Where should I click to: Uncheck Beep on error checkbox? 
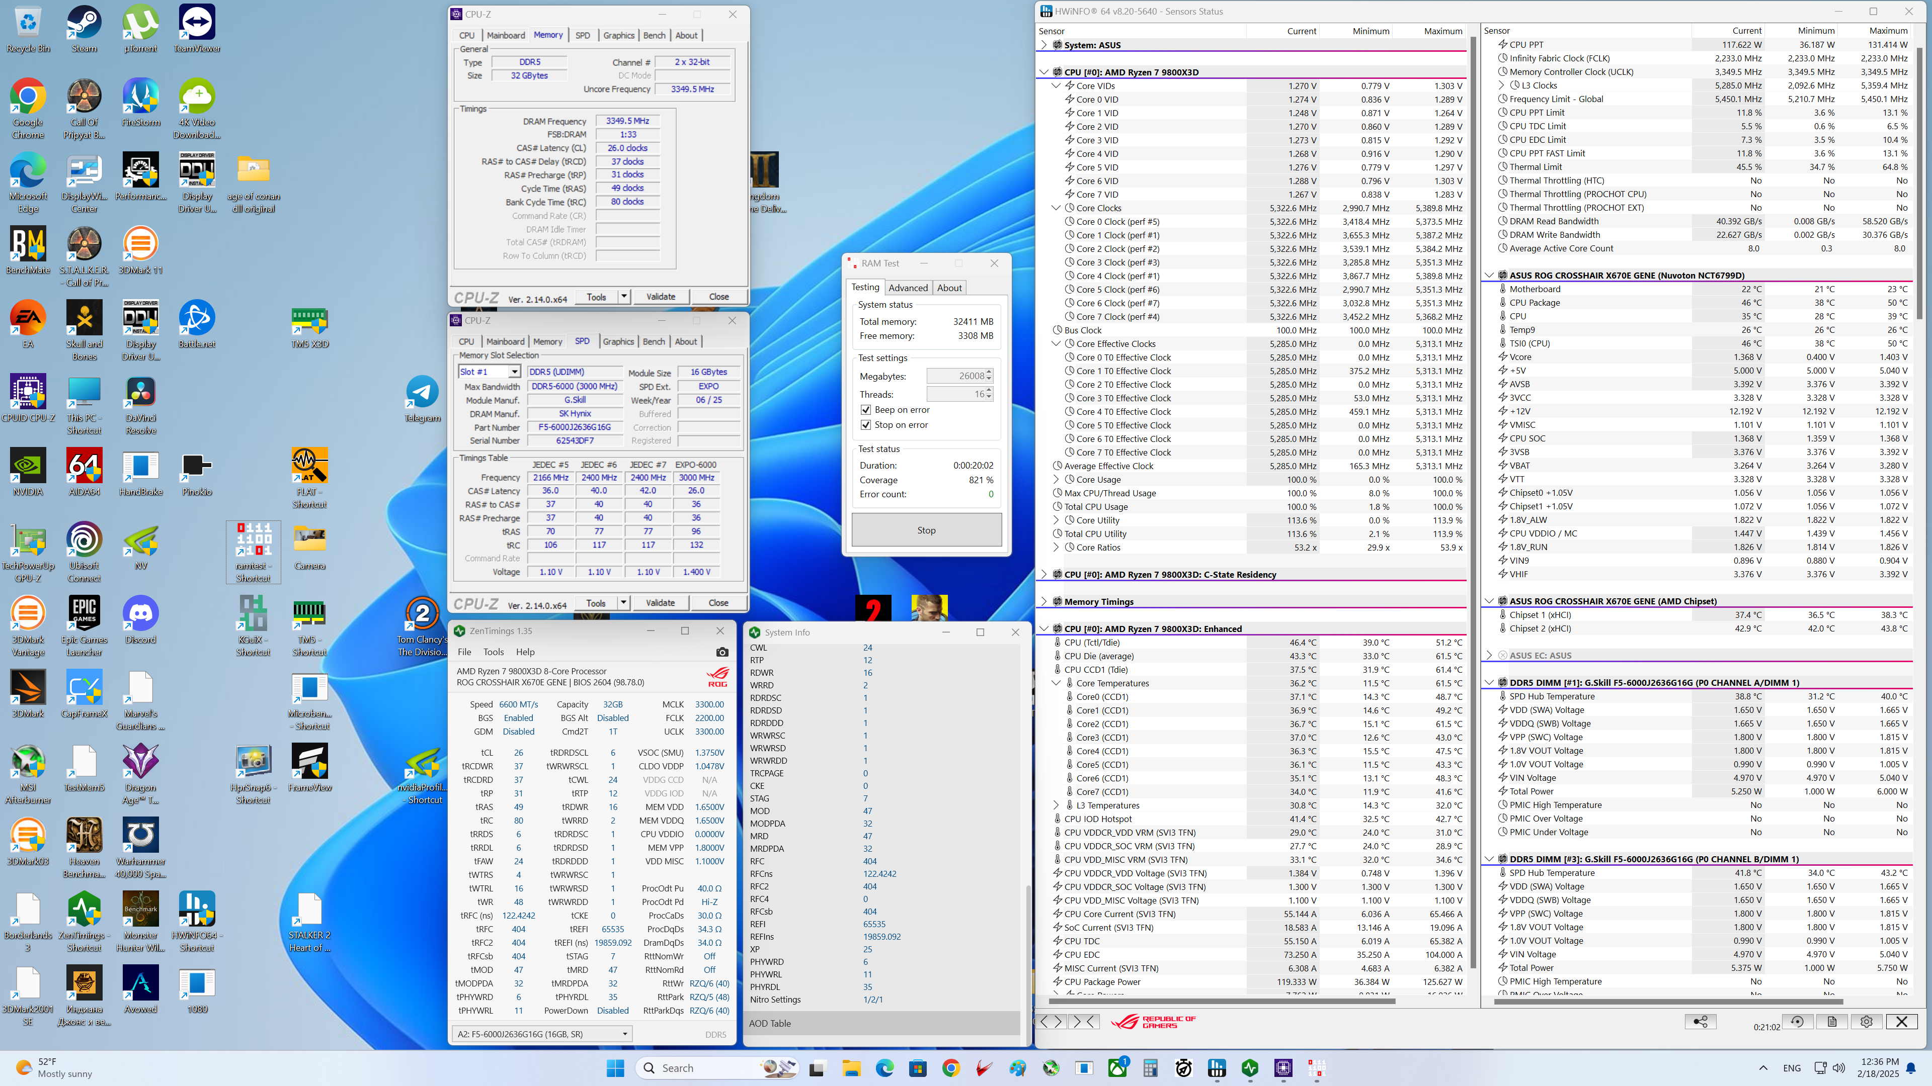point(866,410)
